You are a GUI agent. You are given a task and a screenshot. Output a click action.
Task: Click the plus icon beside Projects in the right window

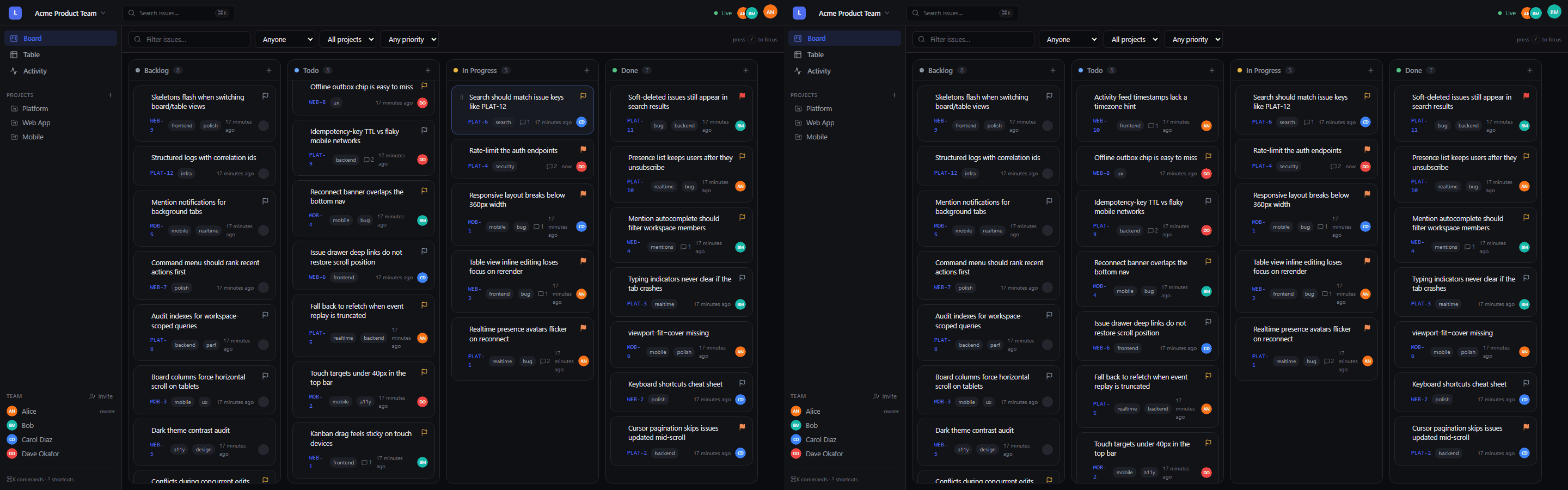pos(894,95)
